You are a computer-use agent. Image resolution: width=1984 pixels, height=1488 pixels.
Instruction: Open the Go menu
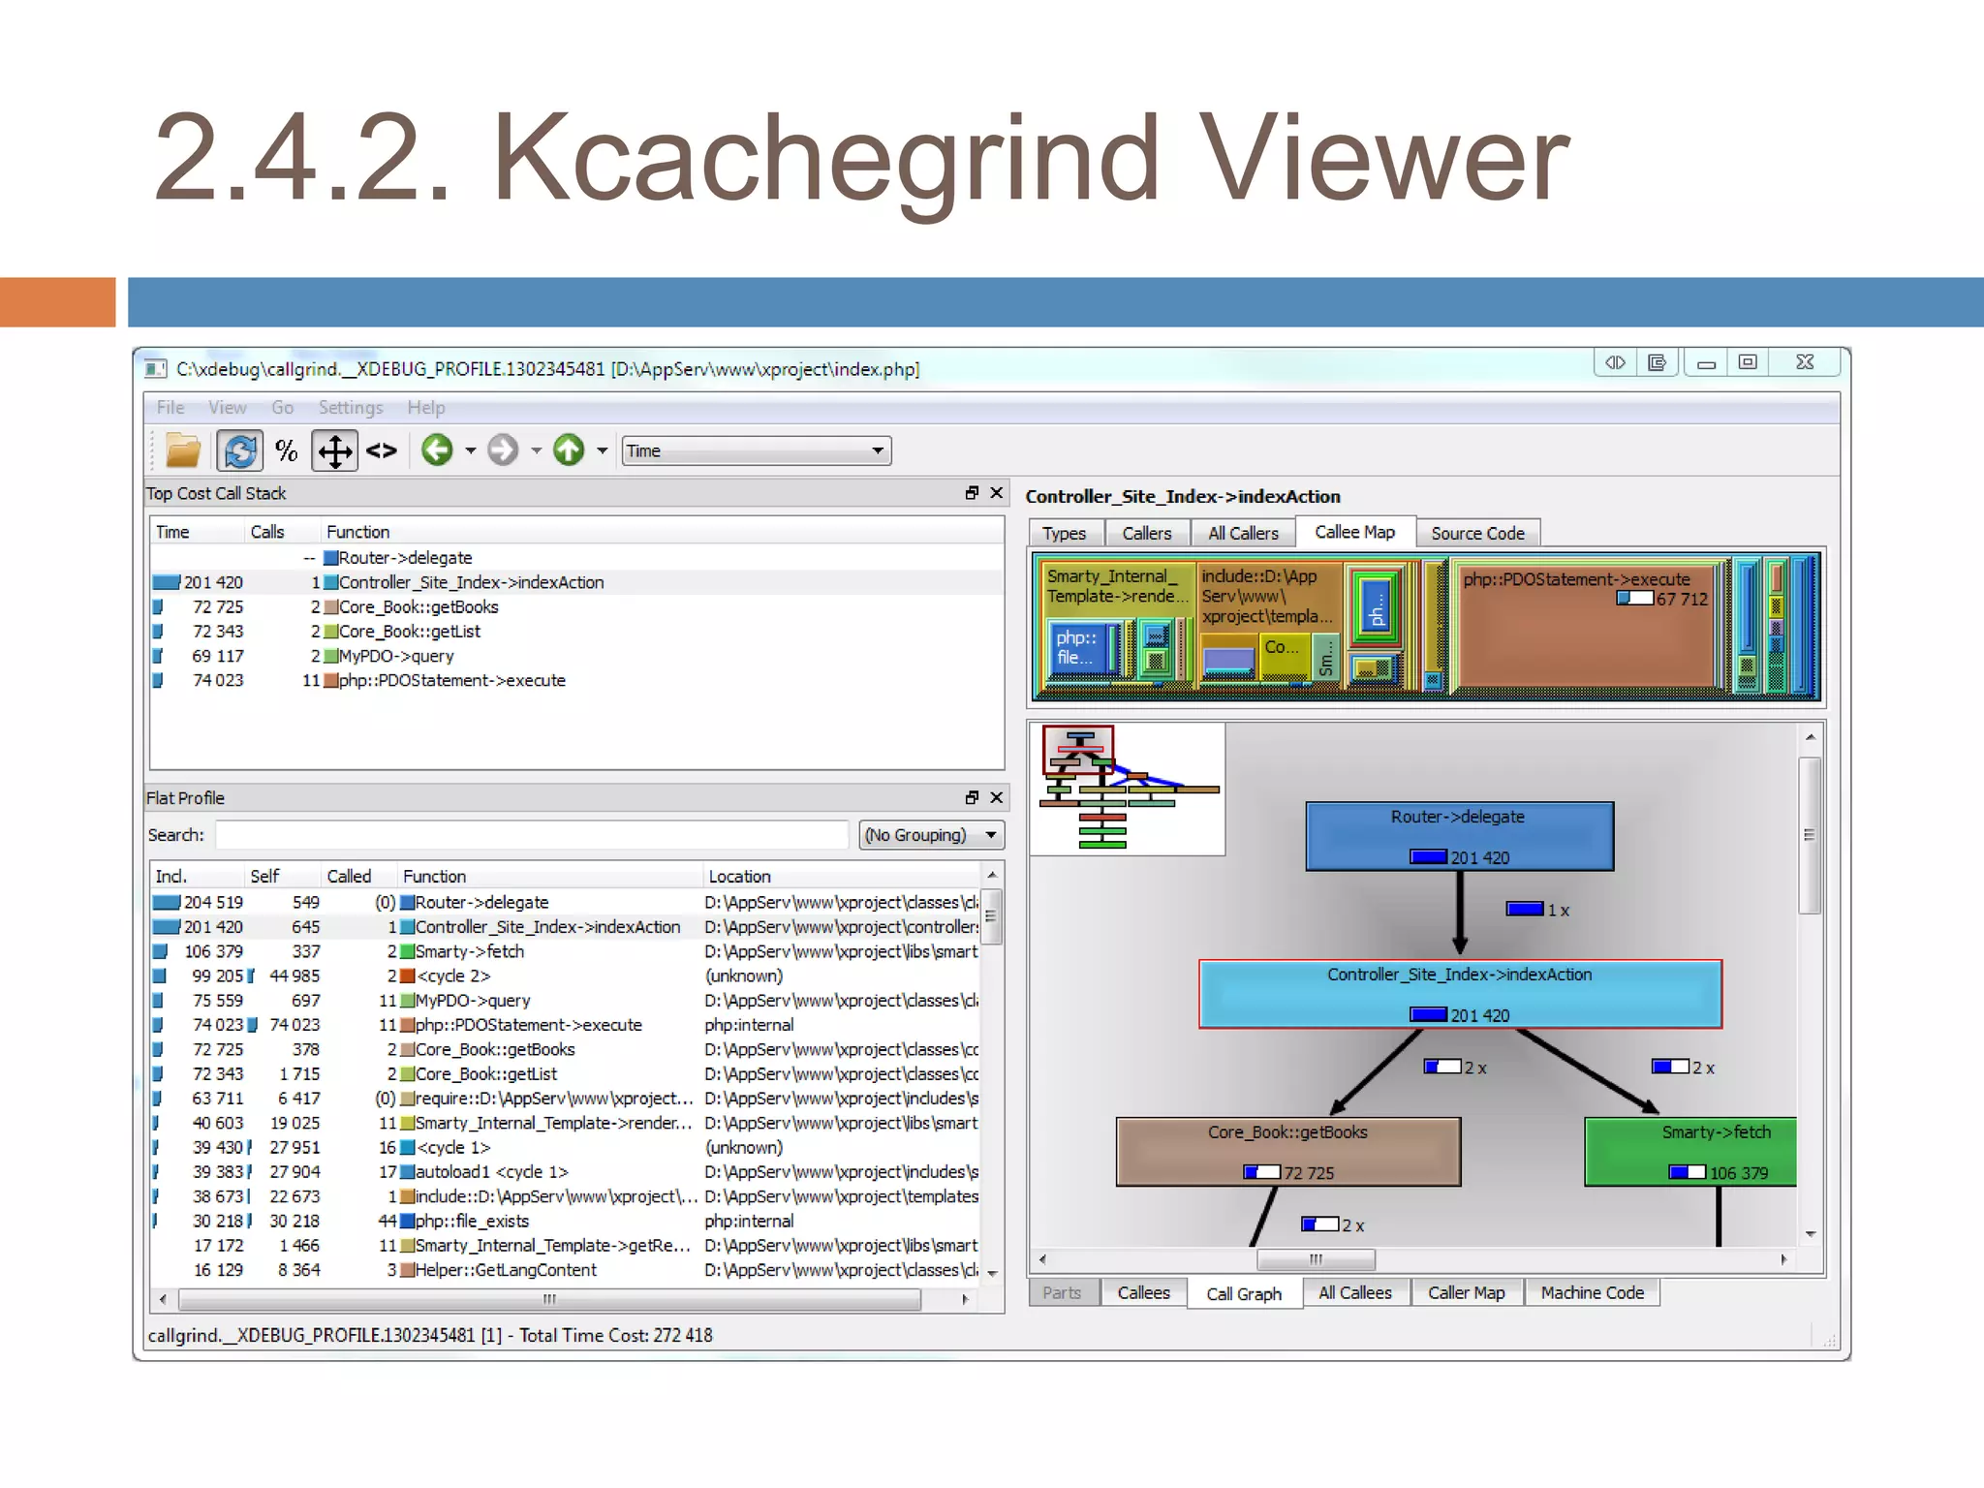tap(282, 408)
